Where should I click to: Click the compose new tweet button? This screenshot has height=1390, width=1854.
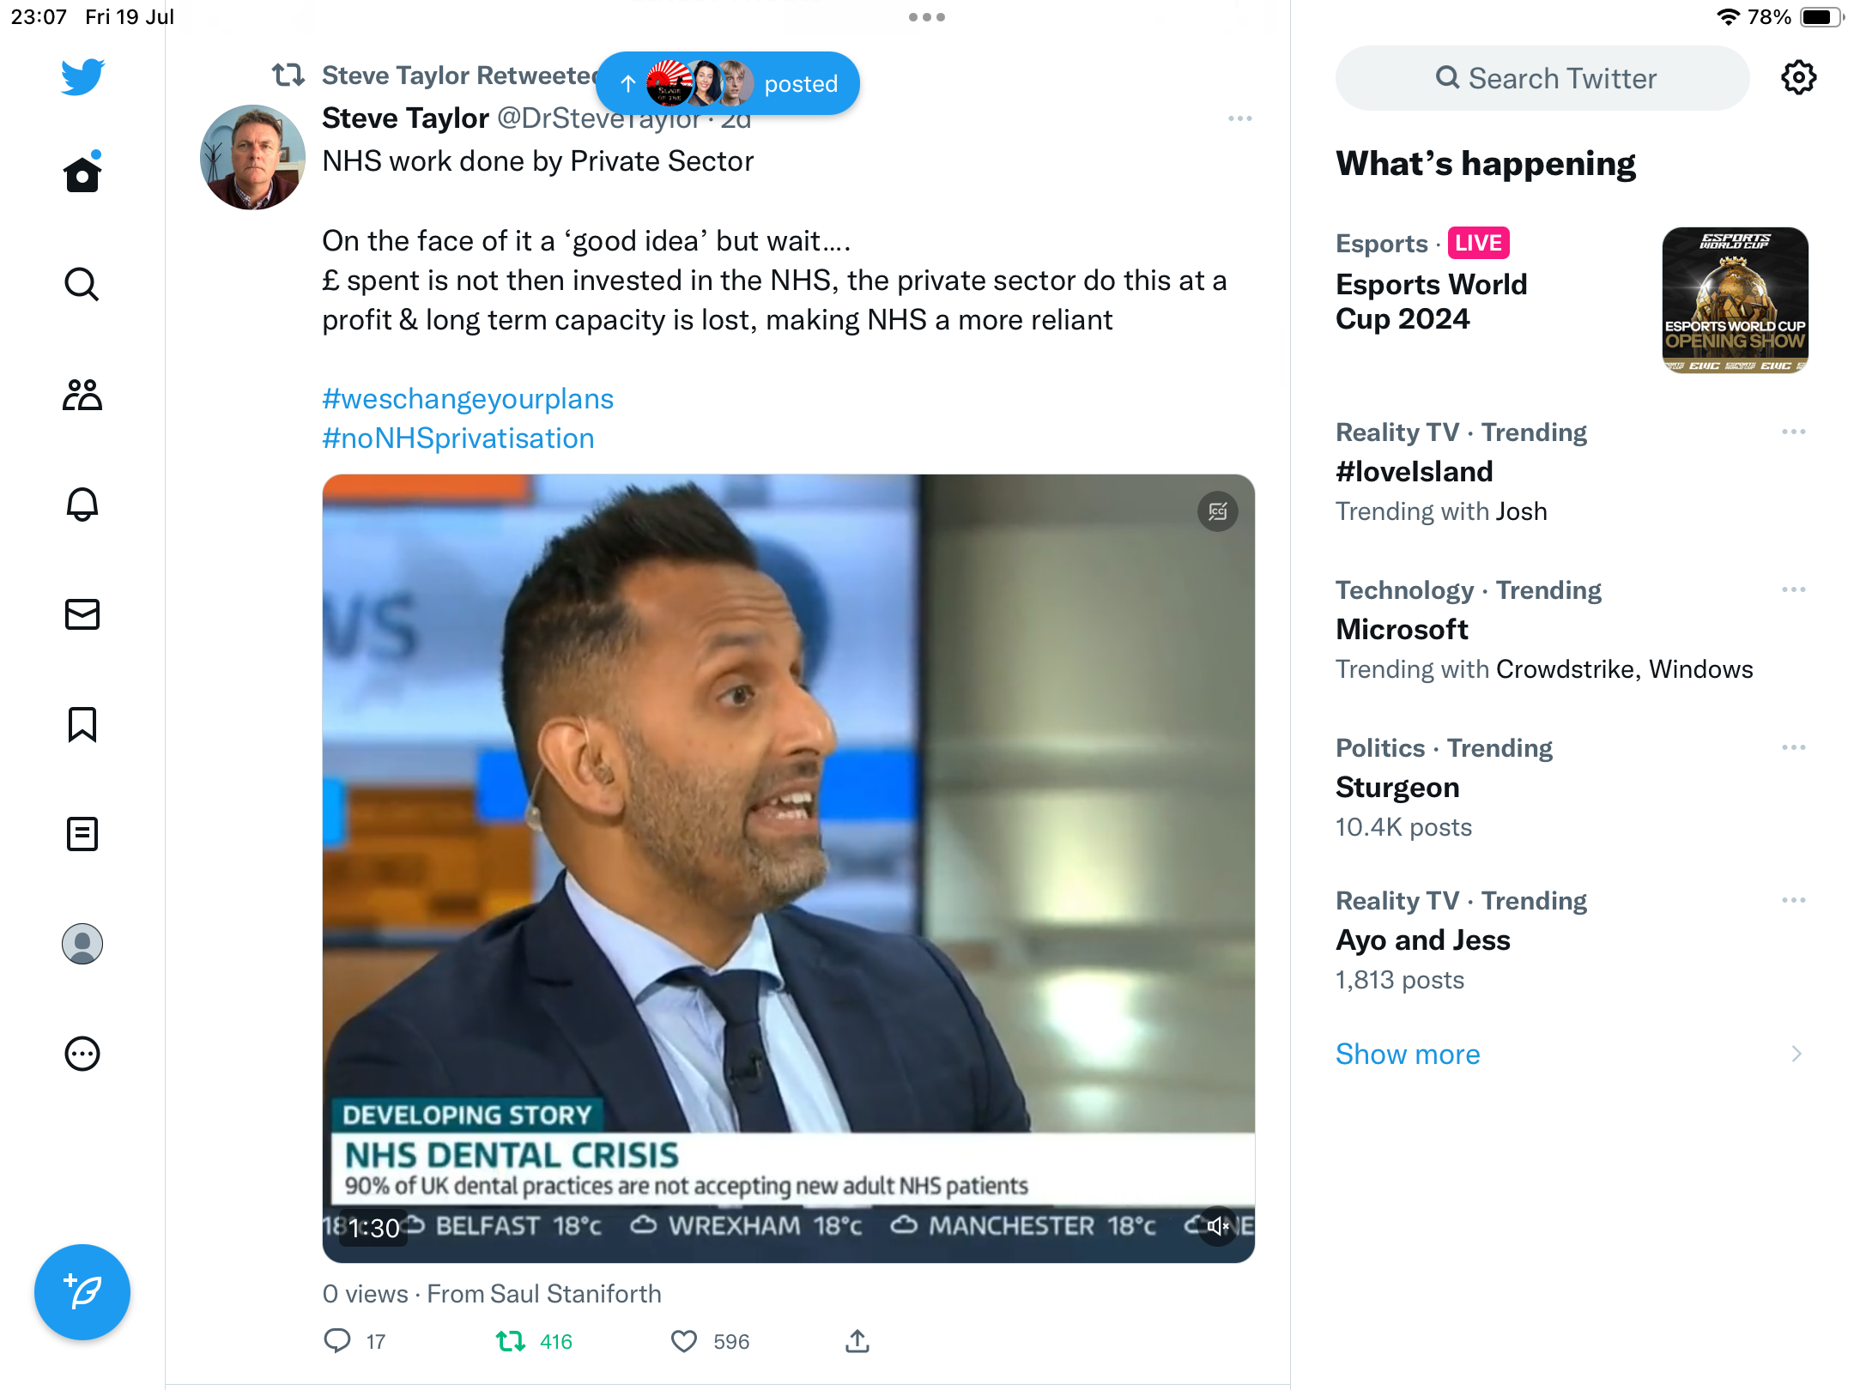pyautogui.click(x=82, y=1292)
